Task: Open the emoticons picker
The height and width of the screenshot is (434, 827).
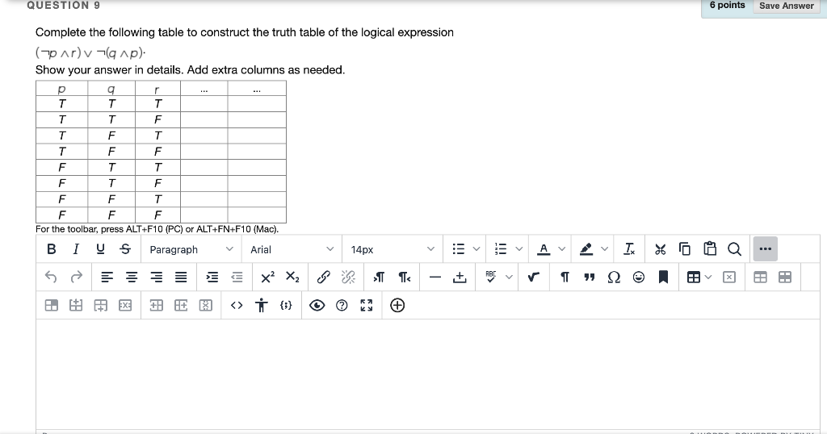Action: tap(639, 277)
